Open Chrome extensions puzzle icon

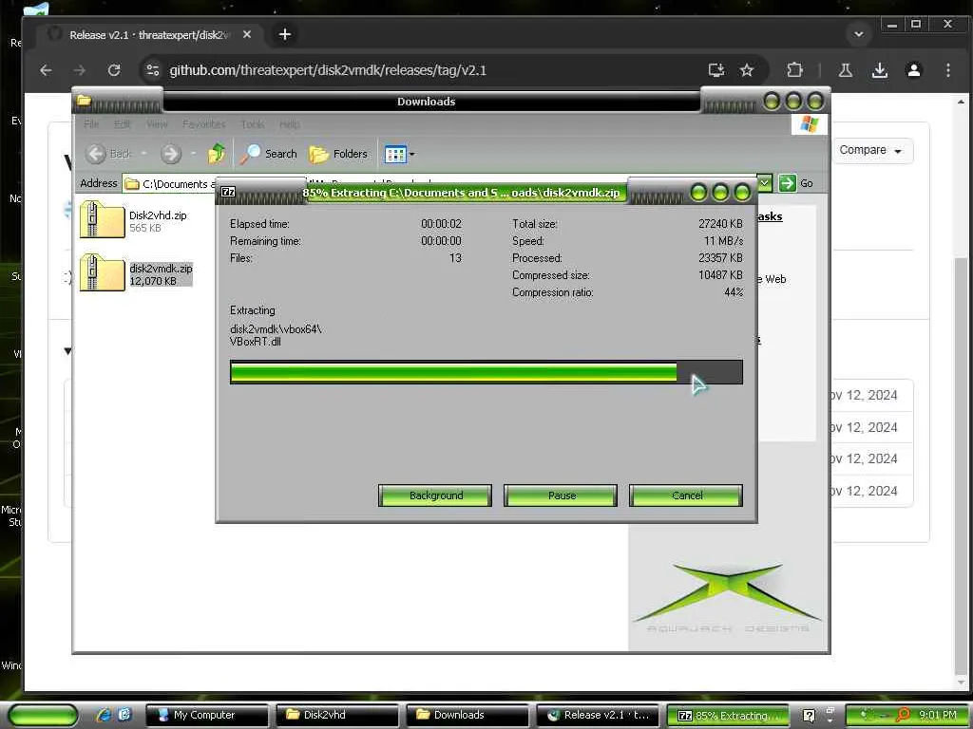click(795, 70)
